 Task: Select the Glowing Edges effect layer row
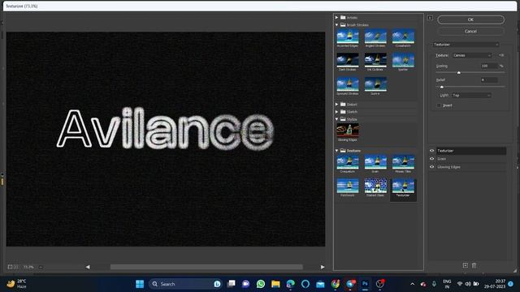(x=471, y=167)
